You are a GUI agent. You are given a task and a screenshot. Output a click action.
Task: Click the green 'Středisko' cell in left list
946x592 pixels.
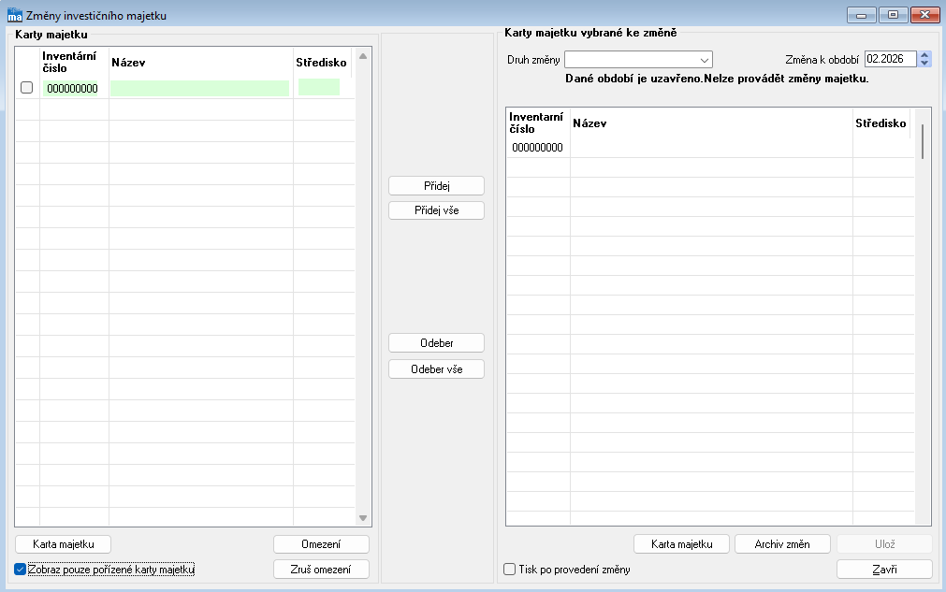coord(319,87)
